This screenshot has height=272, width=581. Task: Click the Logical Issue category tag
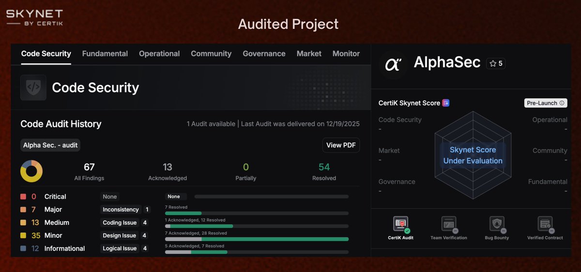120,248
